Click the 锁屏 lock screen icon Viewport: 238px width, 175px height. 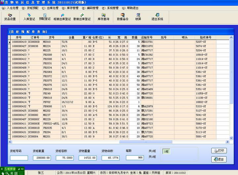click(x=138, y=17)
